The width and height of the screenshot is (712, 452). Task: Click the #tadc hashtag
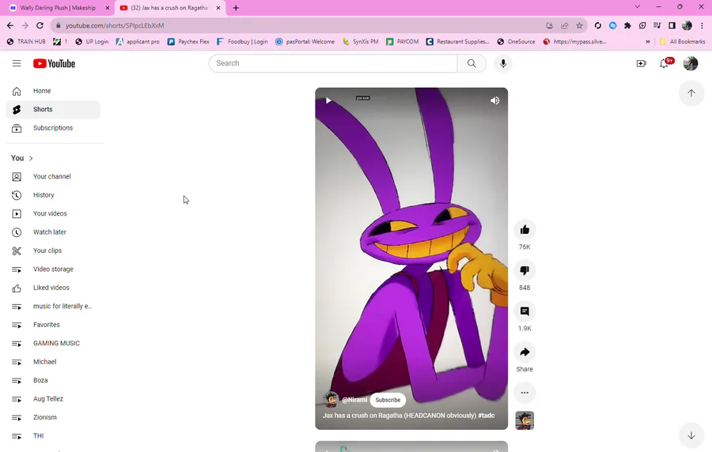click(x=487, y=416)
